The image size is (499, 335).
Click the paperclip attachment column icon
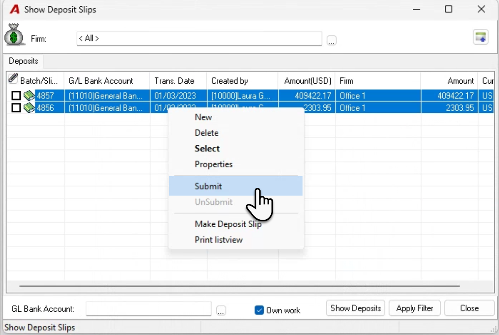coord(13,78)
